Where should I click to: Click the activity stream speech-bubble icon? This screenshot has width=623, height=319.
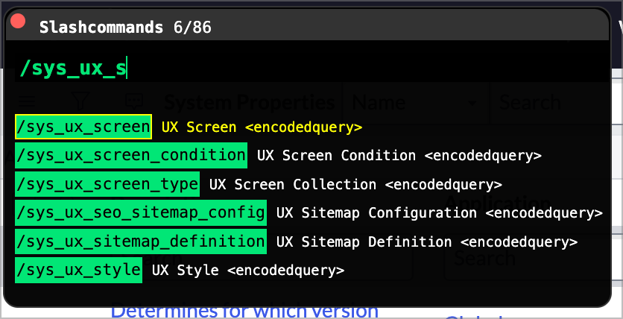(134, 101)
